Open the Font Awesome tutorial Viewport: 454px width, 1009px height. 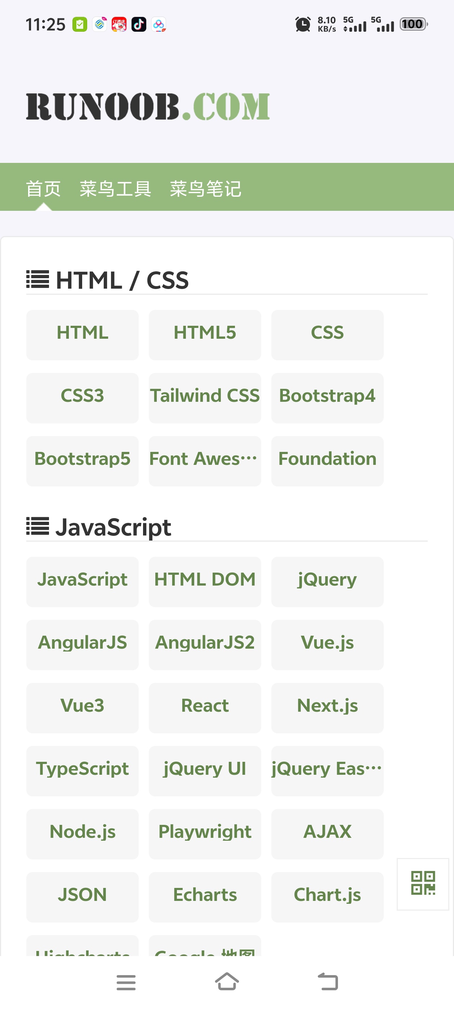pos(205,461)
